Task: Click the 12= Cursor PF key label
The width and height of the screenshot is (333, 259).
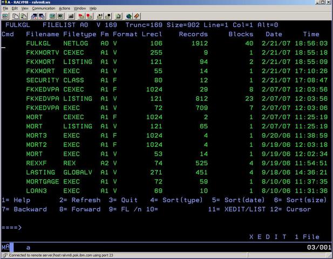Action: 290,209
